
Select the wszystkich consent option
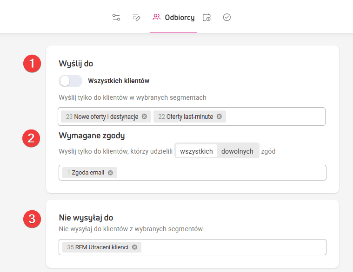[x=196, y=151]
